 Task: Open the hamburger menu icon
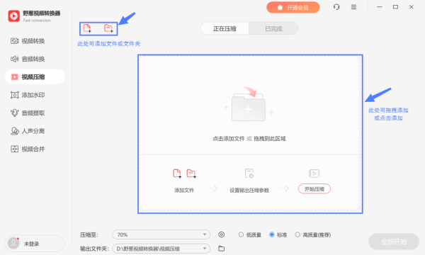(353, 7)
